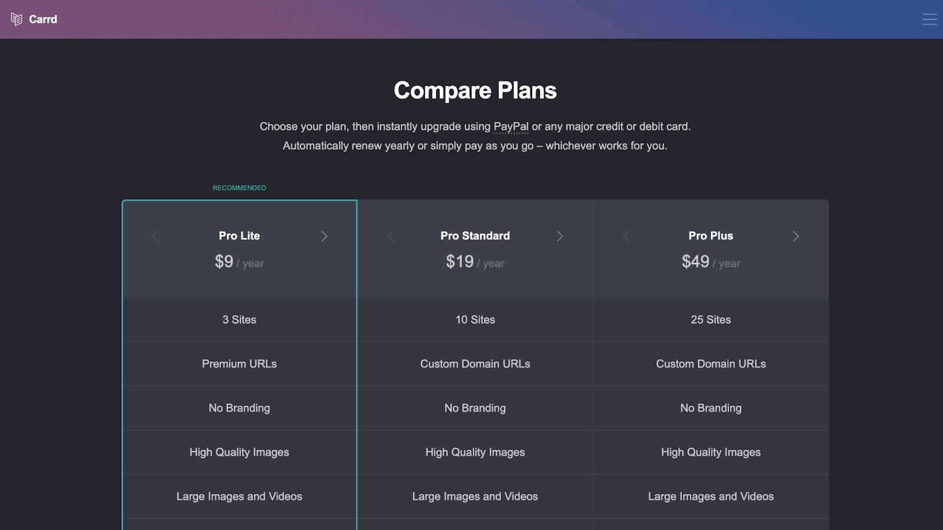
Task: Open the hamburger menu icon
Action: [x=929, y=19]
